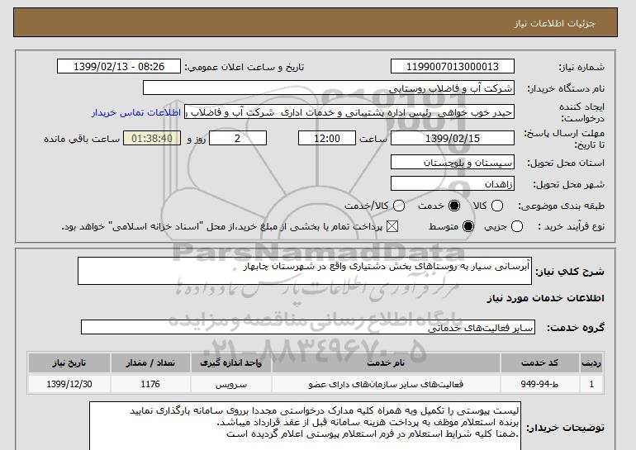The image size is (636, 450).
Task: Click the general need description text box
Action: pyautogui.click(x=305, y=271)
